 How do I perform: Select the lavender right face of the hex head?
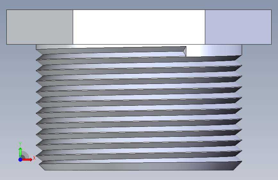tap(238, 27)
